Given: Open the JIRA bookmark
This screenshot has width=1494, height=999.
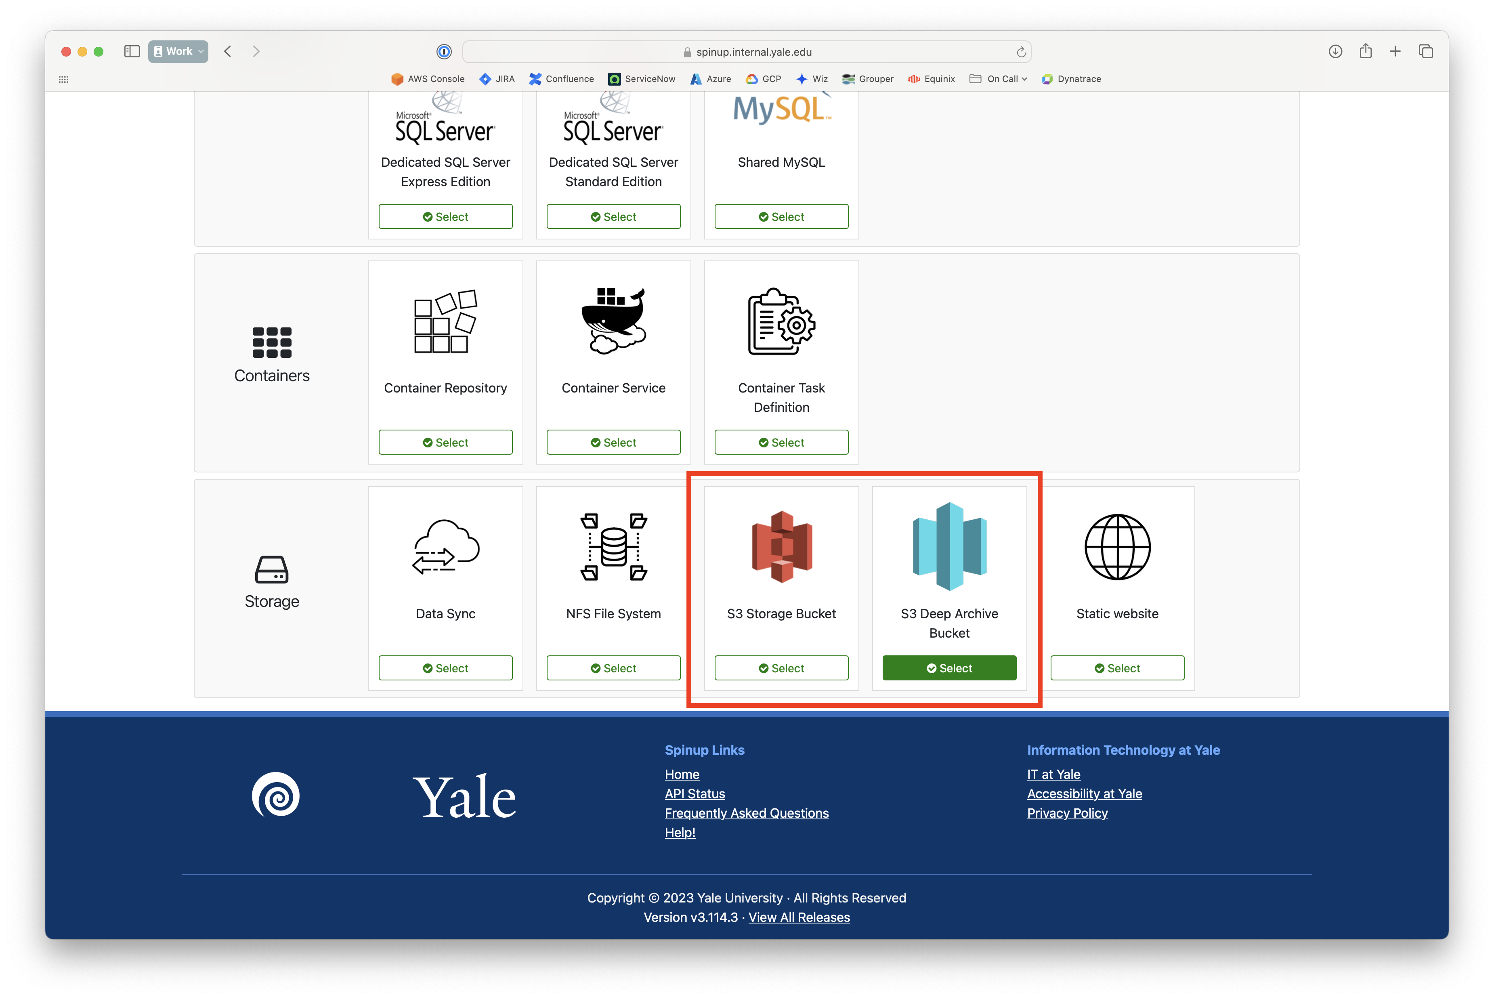Looking at the screenshot, I should coord(497,79).
